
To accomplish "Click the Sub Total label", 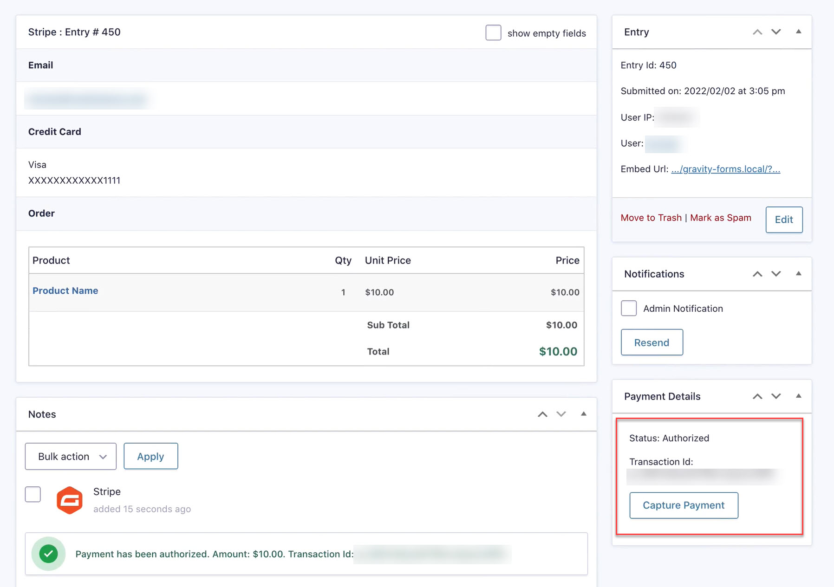I will coord(388,325).
